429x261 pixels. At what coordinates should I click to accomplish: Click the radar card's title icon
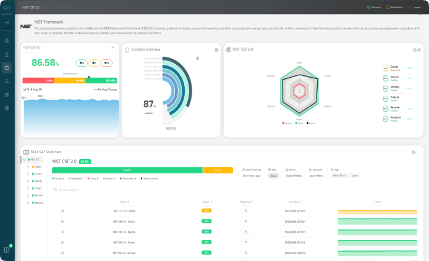click(229, 50)
